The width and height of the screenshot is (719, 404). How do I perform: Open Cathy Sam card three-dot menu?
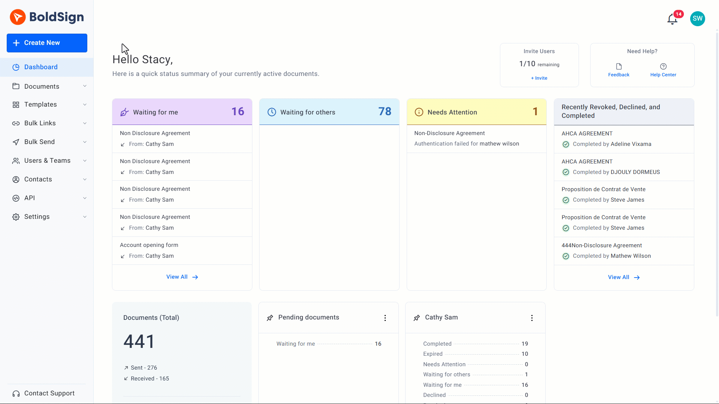pyautogui.click(x=532, y=318)
